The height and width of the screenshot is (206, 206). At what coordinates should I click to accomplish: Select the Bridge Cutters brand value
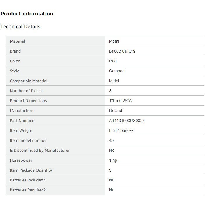[122, 51]
